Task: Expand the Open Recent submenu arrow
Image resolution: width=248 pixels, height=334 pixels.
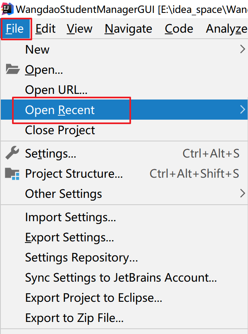Action: (x=242, y=110)
